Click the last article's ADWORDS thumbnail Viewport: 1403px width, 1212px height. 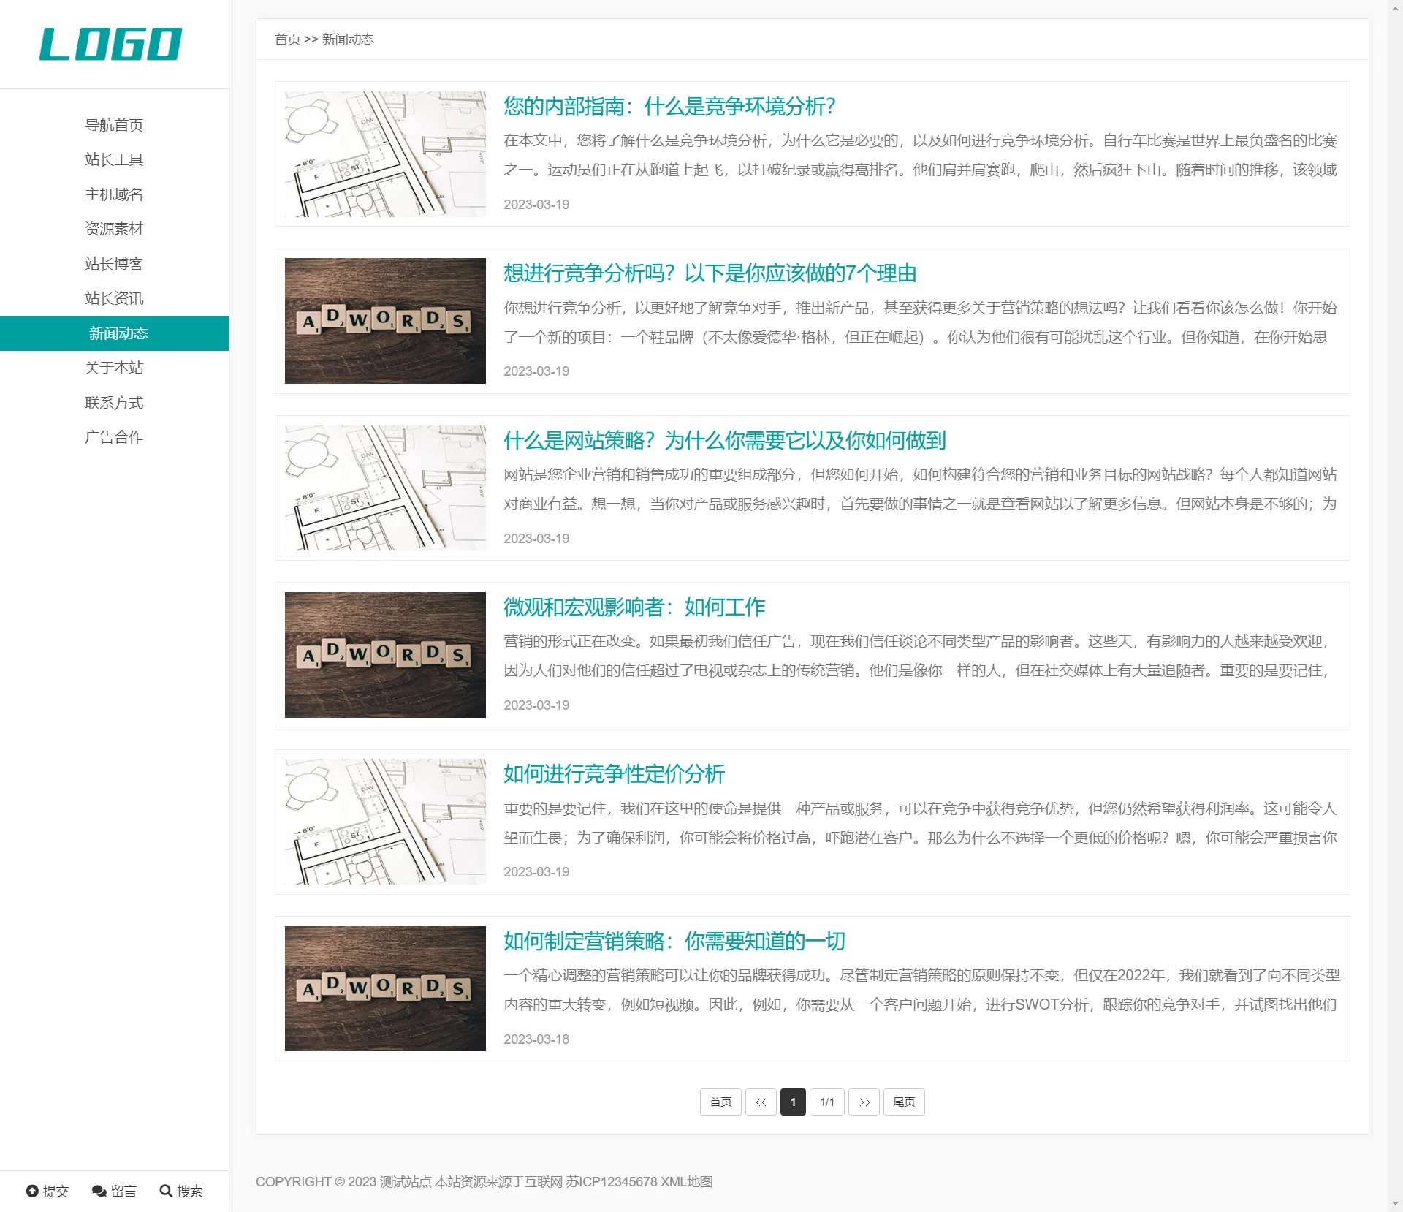click(385, 988)
